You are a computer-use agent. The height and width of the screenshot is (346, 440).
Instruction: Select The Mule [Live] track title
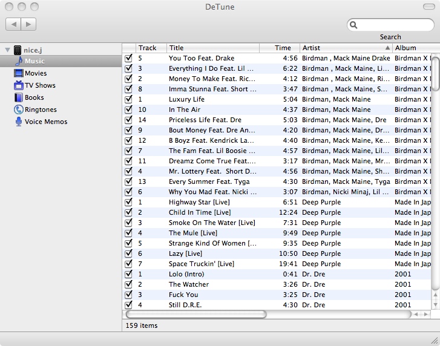pyautogui.click(x=193, y=233)
